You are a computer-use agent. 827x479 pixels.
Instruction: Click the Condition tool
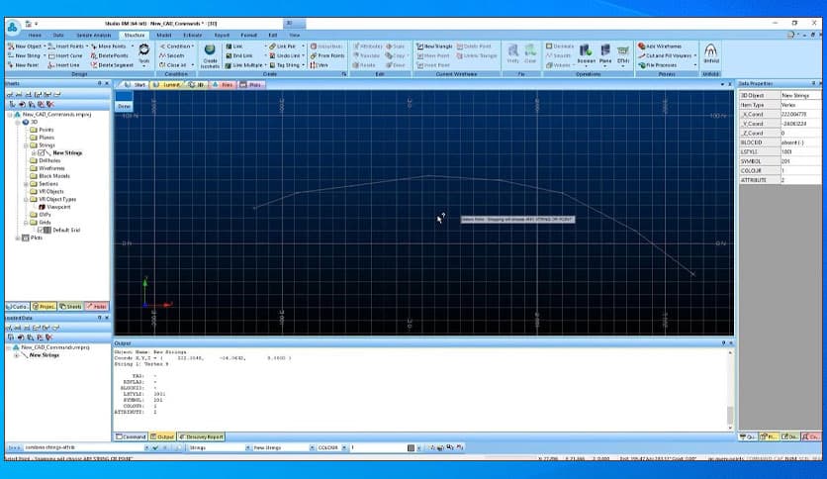(x=175, y=47)
